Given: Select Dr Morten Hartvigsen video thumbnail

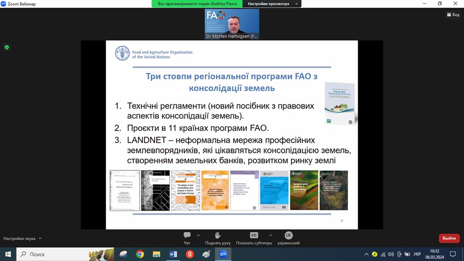Looking at the screenshot, I should pyautogui.click(x=232, y=24).
